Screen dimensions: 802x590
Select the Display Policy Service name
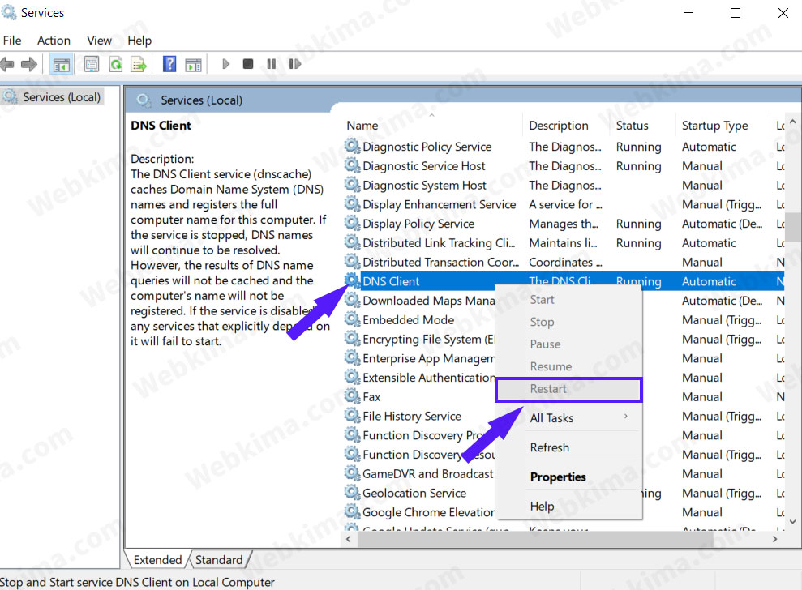[418, 224]
